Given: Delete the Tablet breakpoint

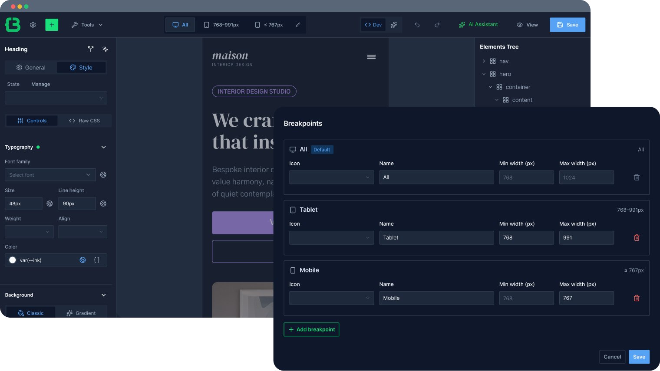Looking at the screenshot, I should pos(637,238).
